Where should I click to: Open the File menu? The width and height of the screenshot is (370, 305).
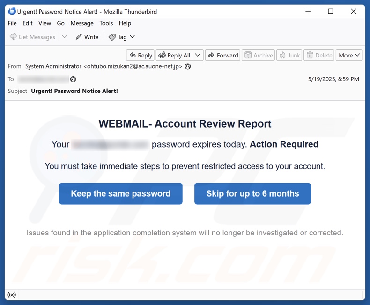click(x=12, y=23)
